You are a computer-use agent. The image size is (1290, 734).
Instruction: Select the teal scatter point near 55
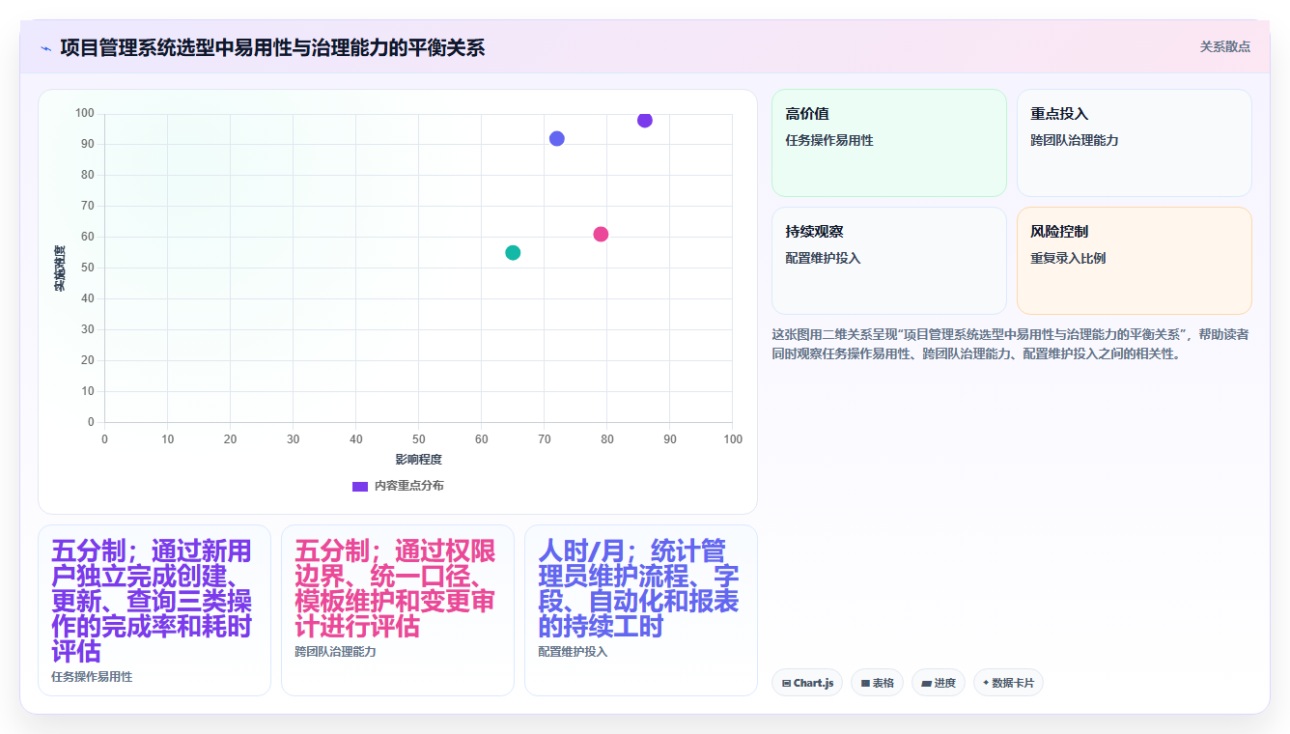click(x=513, y=252)
